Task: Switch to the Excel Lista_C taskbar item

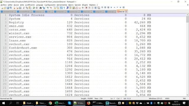Action: (60, 103)
